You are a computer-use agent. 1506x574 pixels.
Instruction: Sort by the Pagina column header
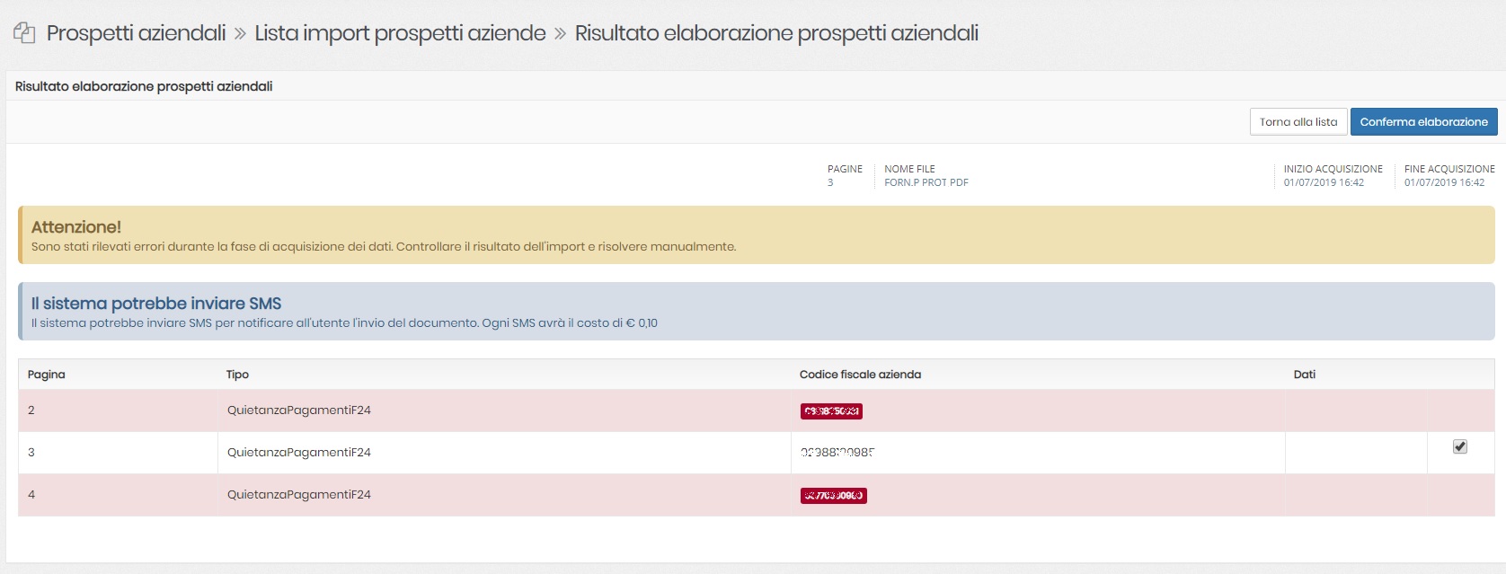pyautogui.click(x=47, y=375)
